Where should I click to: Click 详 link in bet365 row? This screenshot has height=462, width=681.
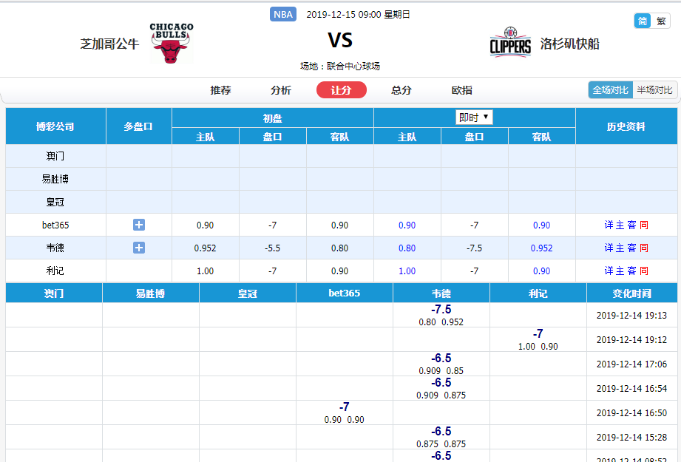[609, 225]
